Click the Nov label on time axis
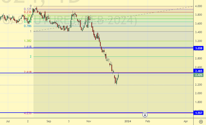 [88, 121]
